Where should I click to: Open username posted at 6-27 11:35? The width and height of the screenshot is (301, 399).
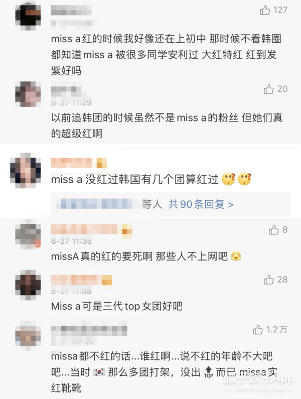pyautogui.click(x=92, y=229)
